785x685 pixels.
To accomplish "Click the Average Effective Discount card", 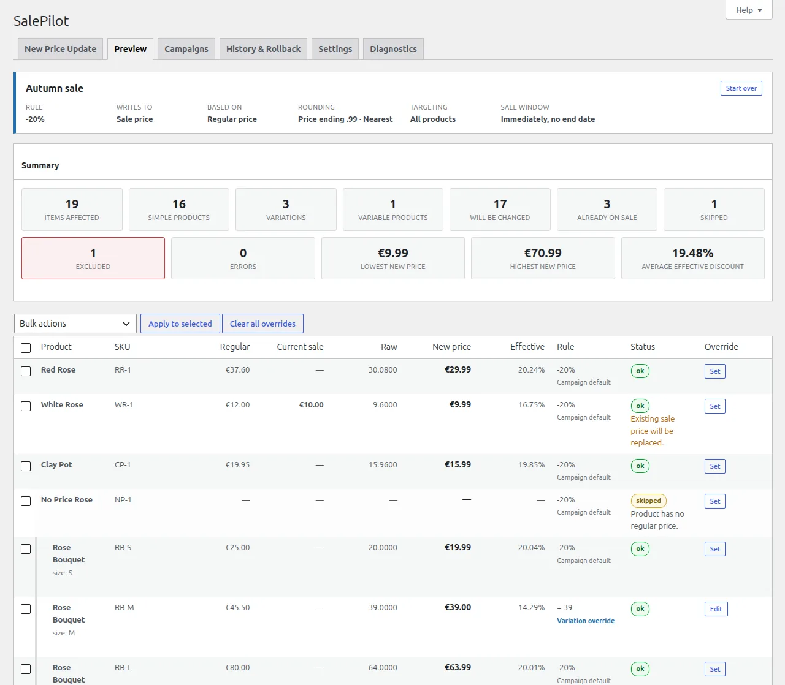I will 693,258.
